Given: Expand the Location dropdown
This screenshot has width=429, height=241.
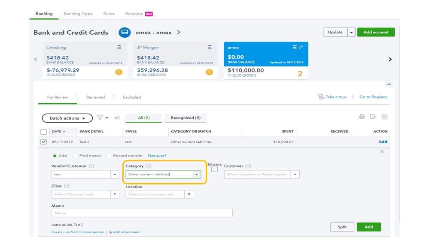Looking at the screenshot, I should point(189,194).
